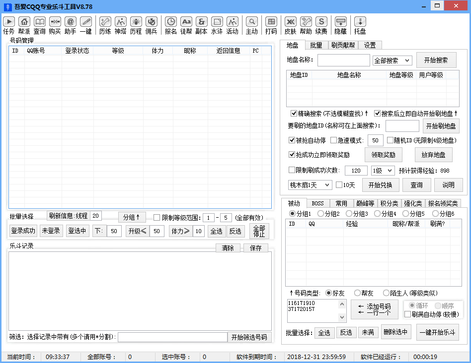Switch to the 刷贡献帮 tab

click(343, 45)
